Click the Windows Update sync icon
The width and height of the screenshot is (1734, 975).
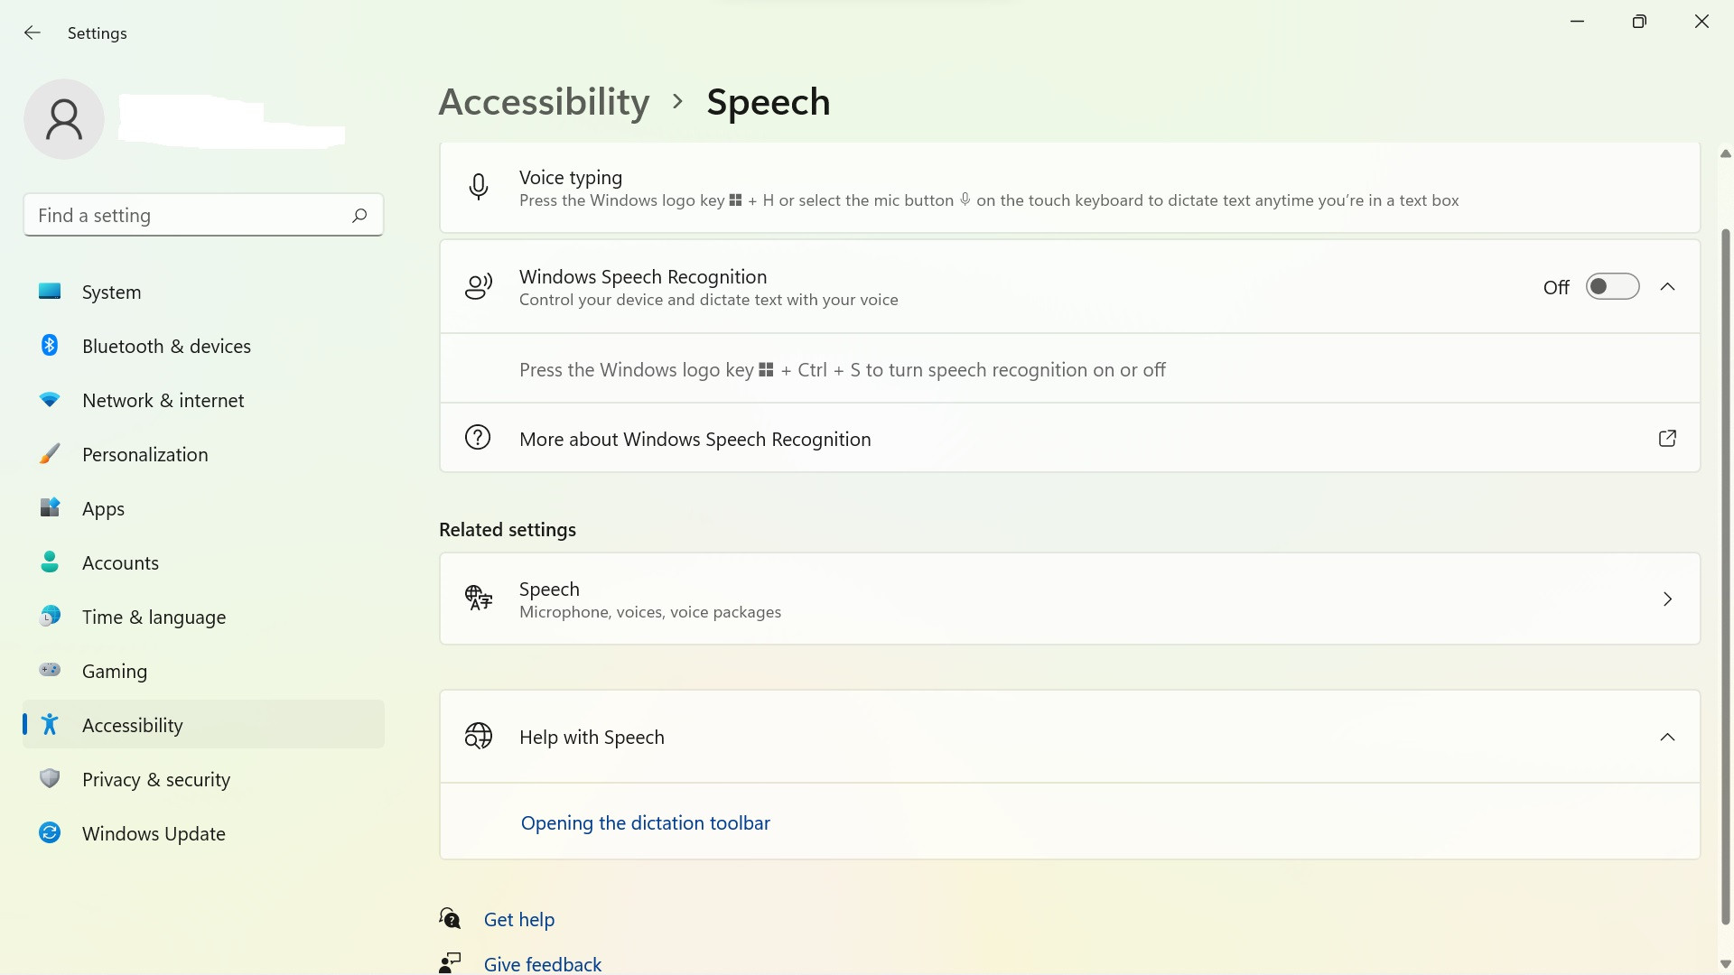click(x=50, y=833)
